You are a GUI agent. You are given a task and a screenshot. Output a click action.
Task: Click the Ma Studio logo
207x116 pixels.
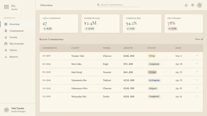11,7
